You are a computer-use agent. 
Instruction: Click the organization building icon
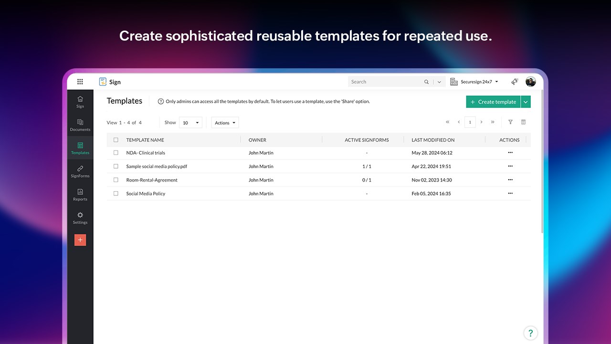(454, 82)
